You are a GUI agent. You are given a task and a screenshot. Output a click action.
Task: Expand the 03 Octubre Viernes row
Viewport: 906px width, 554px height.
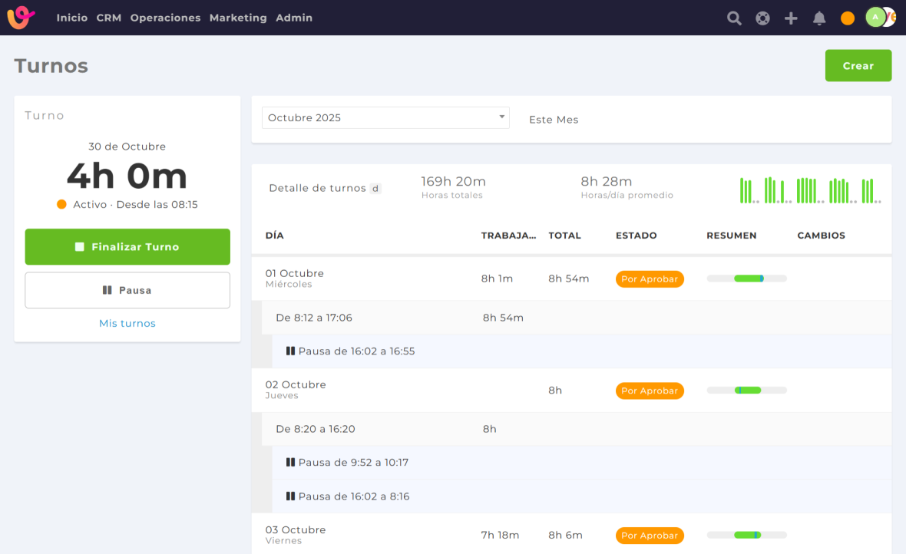tap(295, 534)
